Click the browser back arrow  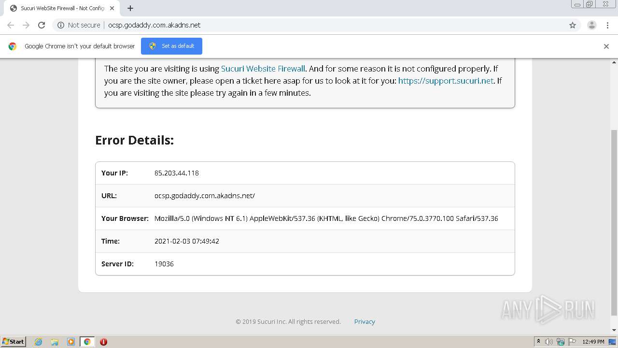pos(11,25)
